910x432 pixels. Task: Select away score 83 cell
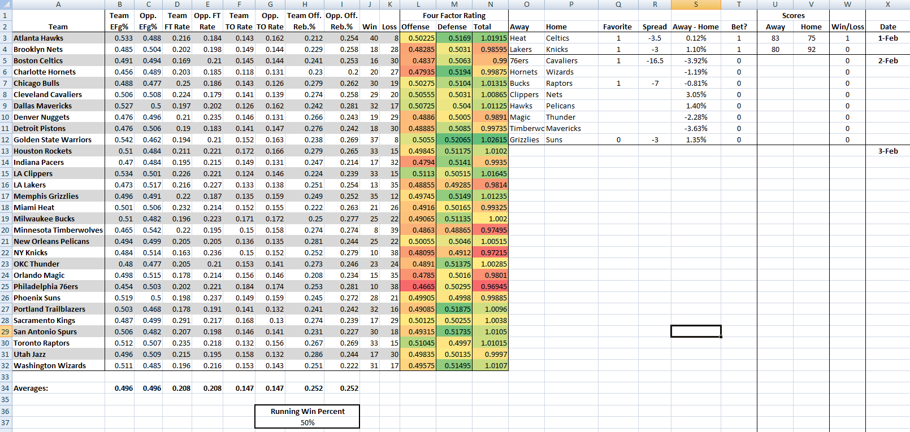pos(775,38)
